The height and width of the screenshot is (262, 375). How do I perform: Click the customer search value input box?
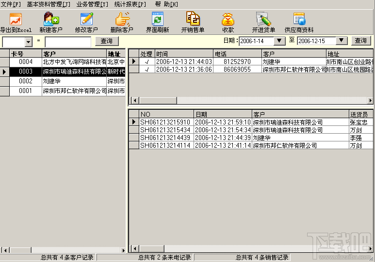tap(68, 42)
